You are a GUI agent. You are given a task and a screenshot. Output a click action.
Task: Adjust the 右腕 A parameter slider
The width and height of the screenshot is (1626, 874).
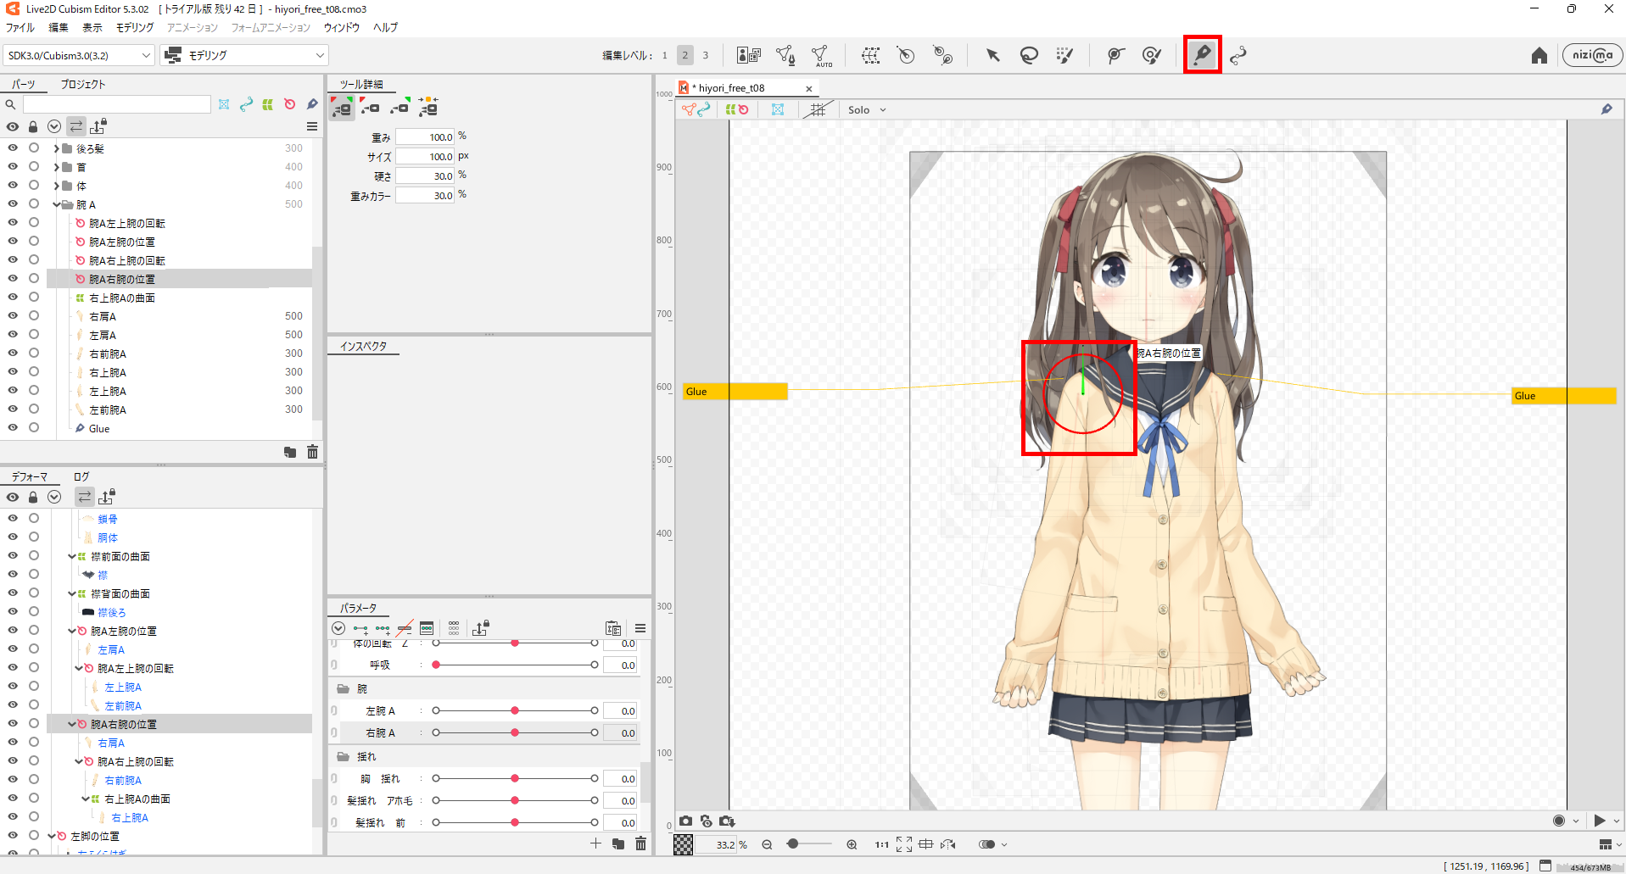[515, 732]
